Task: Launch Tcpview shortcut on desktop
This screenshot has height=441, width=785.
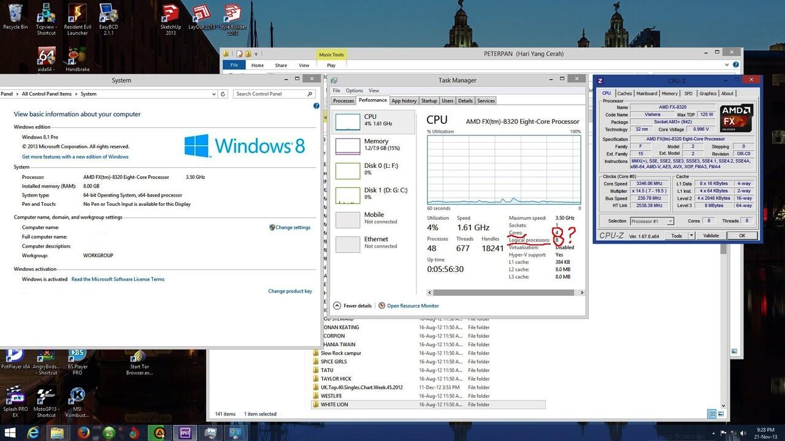Action: pyautogui.click(x=47, y=19)
